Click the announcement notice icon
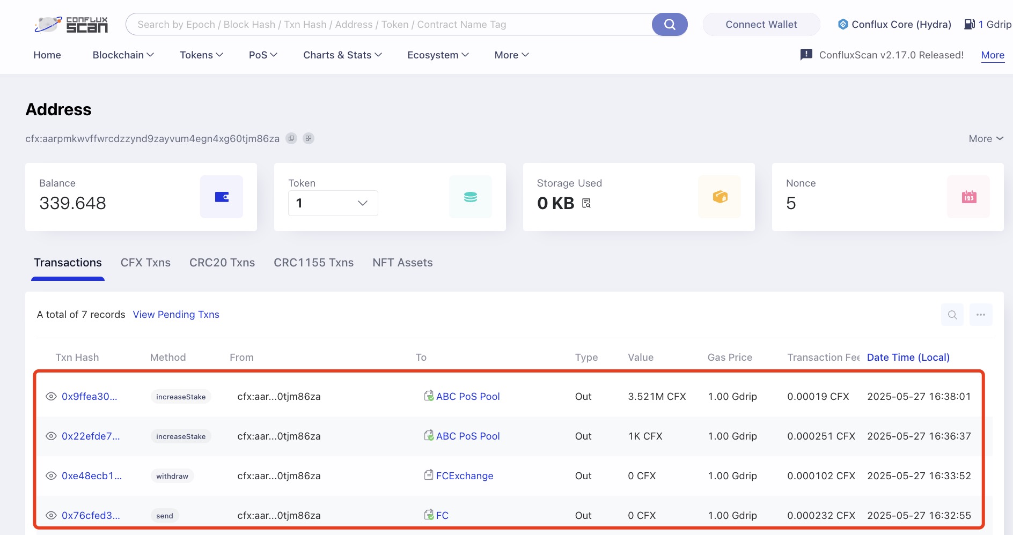Viewport: 1013px width, 535px height. point(806,55)
